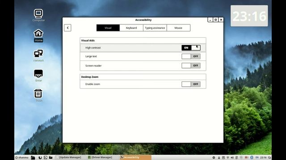
Task: Open the Keyboard tab
Action: (131, 28)
